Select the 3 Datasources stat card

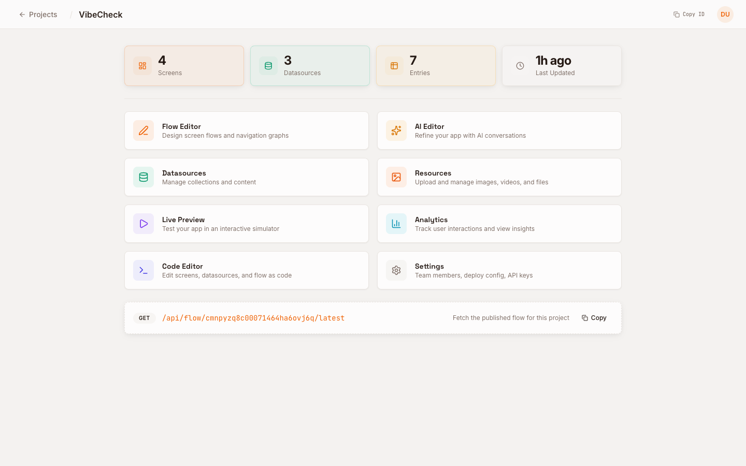(x=310, y=66)
